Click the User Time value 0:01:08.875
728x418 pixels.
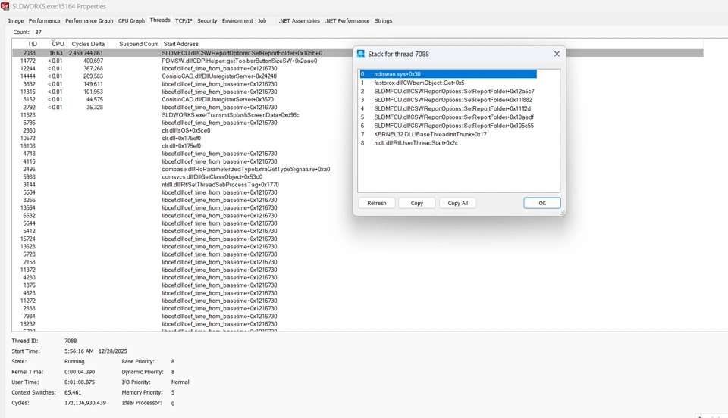point(80,382)
